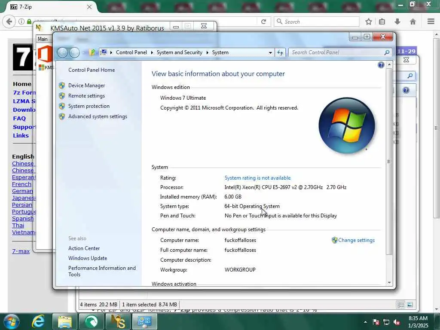Click the Firefox home icon
Image resolution: width=440 pixels, height=330 pixels.
pos(413,21)
